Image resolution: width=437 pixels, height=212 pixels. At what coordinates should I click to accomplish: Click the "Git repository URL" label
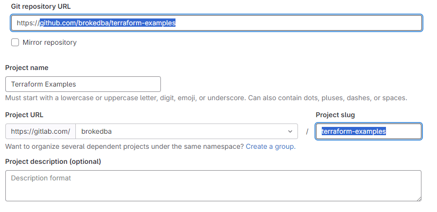pyautogui.click(x=41, y=7)
